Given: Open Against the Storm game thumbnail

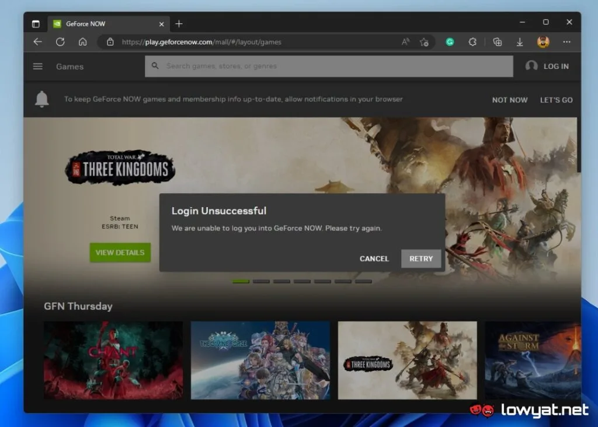Looking at the screenshot, I should 533,360.
